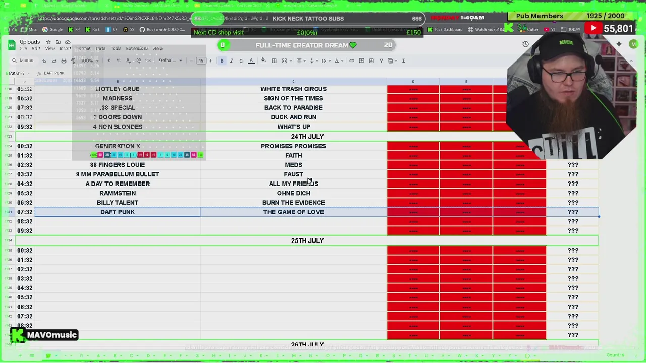Open the Google bookmark
646x363 pixels.
[52, 29]
